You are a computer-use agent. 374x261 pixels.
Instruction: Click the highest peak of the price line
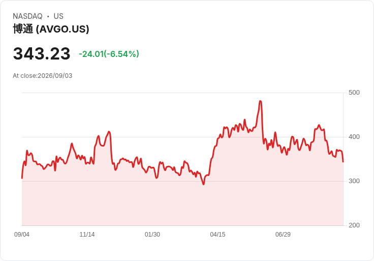tap(260, 101)
